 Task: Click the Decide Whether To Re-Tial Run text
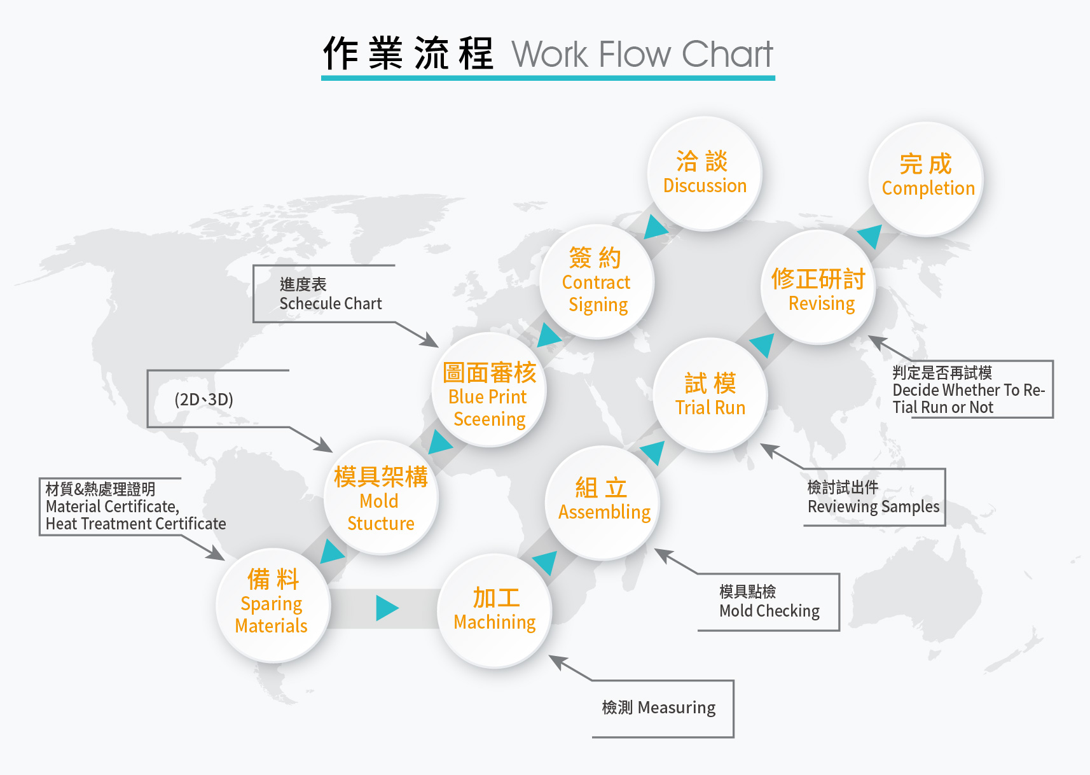(x=968, y=398)
